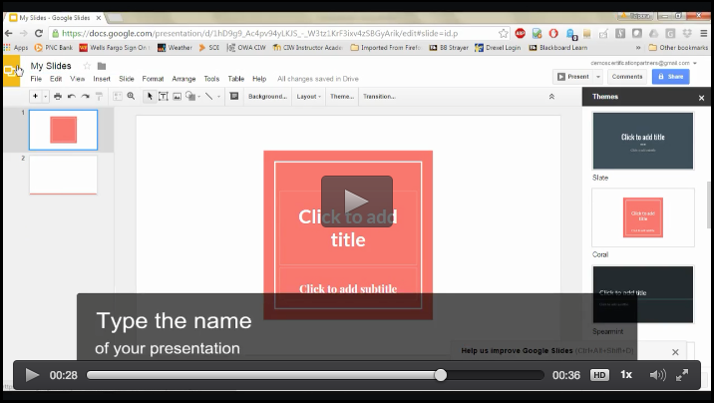Click the Zoom to fit icon

(x=118, y=96)
